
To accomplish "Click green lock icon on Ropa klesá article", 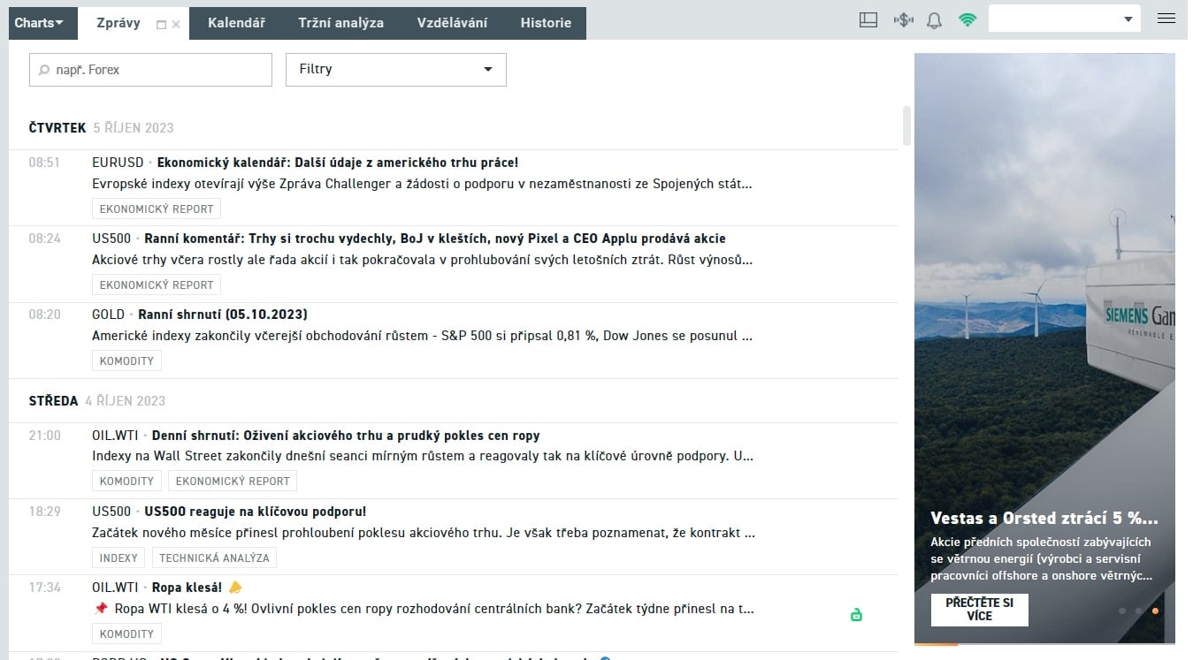I will click(x=855, y=615).
